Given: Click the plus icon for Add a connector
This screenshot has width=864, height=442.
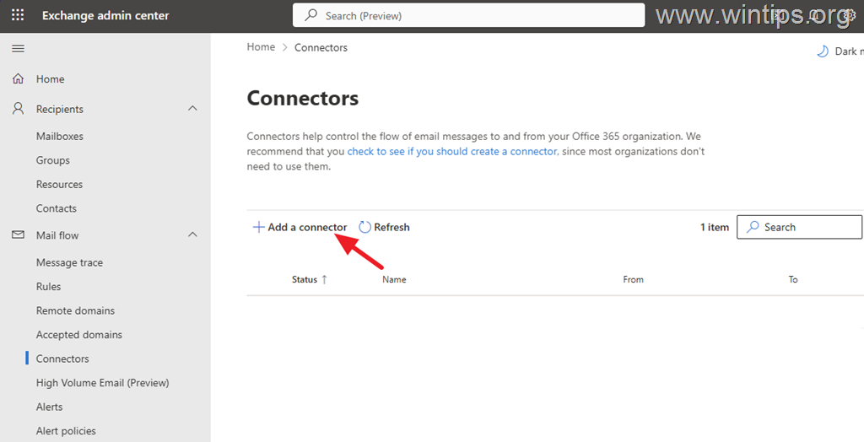Looking at the screenshot, I should pos(258,227).
